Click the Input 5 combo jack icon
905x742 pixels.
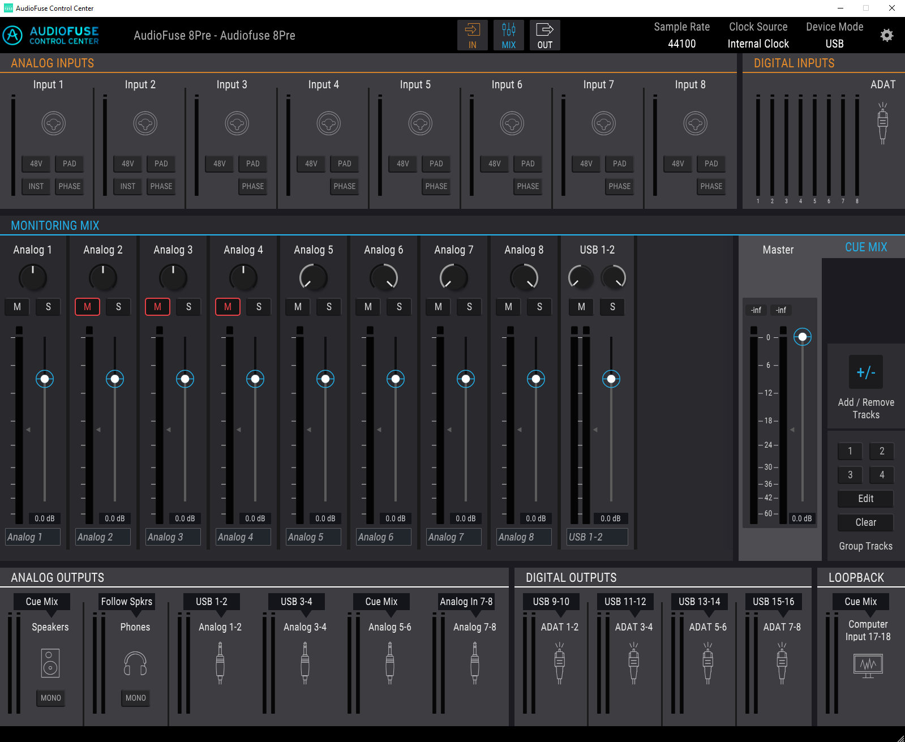[x=421, y=123]
